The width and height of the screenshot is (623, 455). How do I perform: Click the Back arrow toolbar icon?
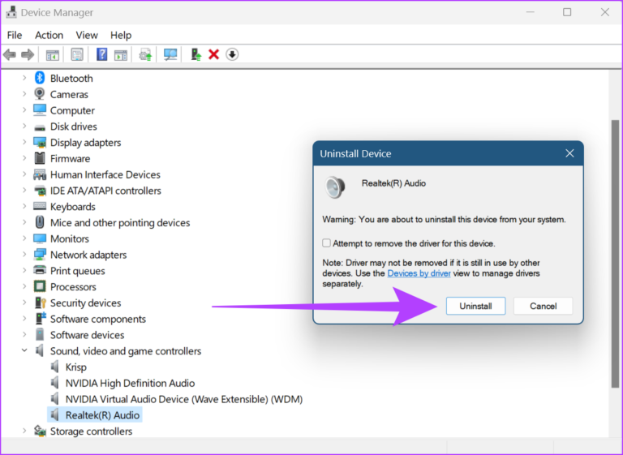click(x=10, y=54)
